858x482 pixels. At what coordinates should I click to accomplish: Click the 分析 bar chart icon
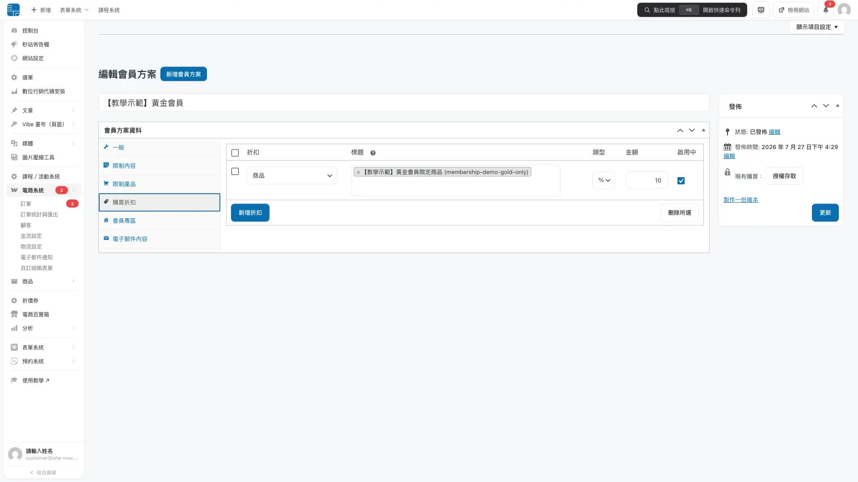[14, 328]
